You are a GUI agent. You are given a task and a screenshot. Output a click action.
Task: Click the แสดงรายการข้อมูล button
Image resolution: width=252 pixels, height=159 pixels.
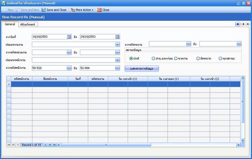[x=141, y=68]
